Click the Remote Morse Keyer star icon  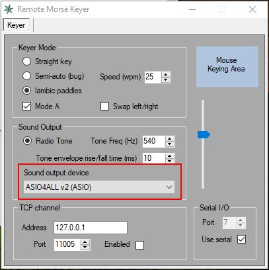click(x=9, y=9)
